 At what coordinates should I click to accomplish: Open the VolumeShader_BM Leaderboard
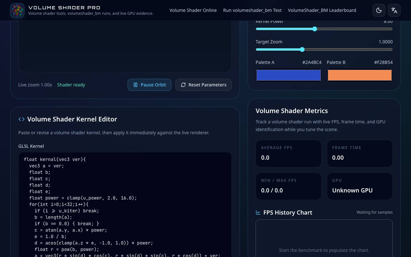pos(322,10)
